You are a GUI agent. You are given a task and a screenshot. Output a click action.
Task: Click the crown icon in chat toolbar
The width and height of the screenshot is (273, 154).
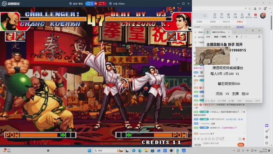click(202, 139)
